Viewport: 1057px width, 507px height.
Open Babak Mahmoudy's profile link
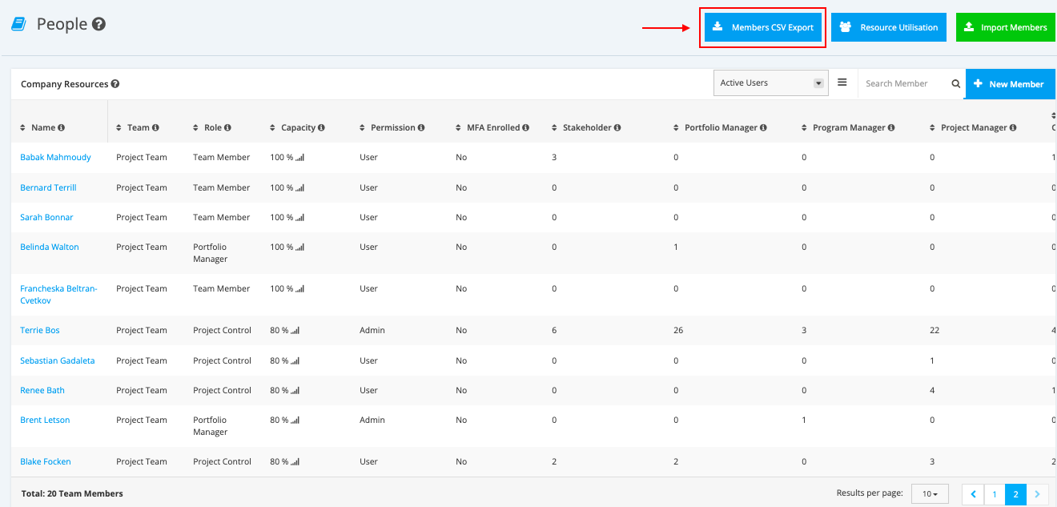(55, 157)
